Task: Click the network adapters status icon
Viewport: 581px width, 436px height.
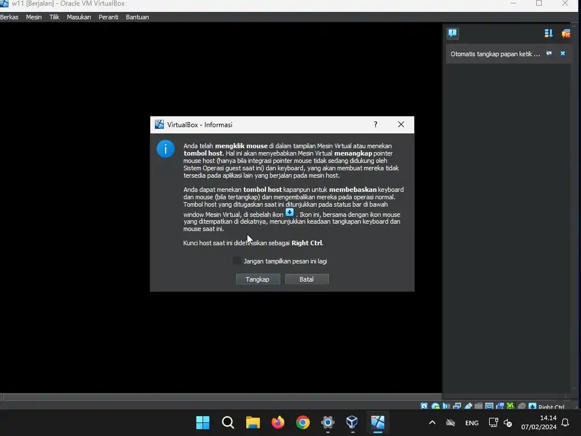Action: pos(457,406)
